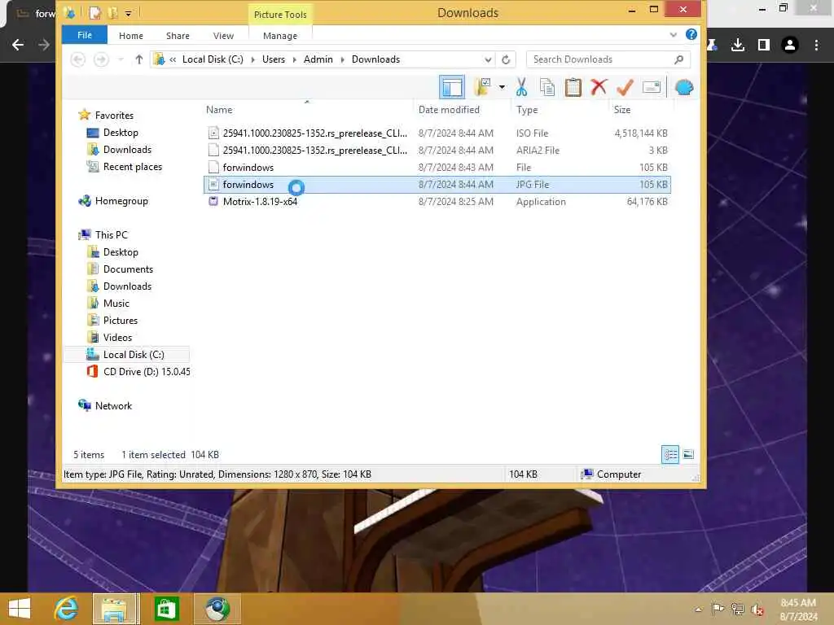The height and width of the screenshot is (625, 834).
Task: Open Windows Store from taskbar
Action: tap(166, 609)
